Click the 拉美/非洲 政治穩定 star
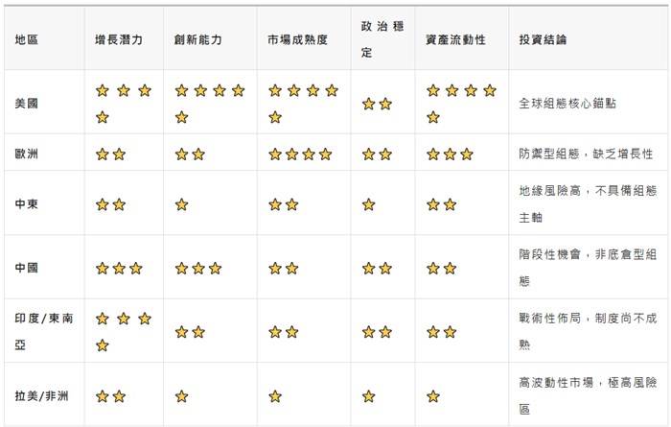 click(369, 395)
